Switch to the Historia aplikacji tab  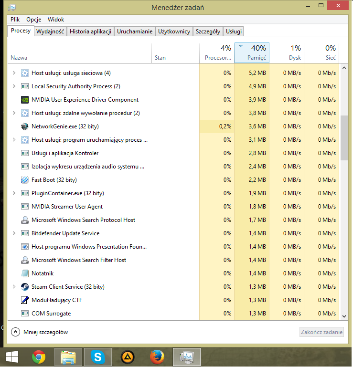click(x=90, y=31)
